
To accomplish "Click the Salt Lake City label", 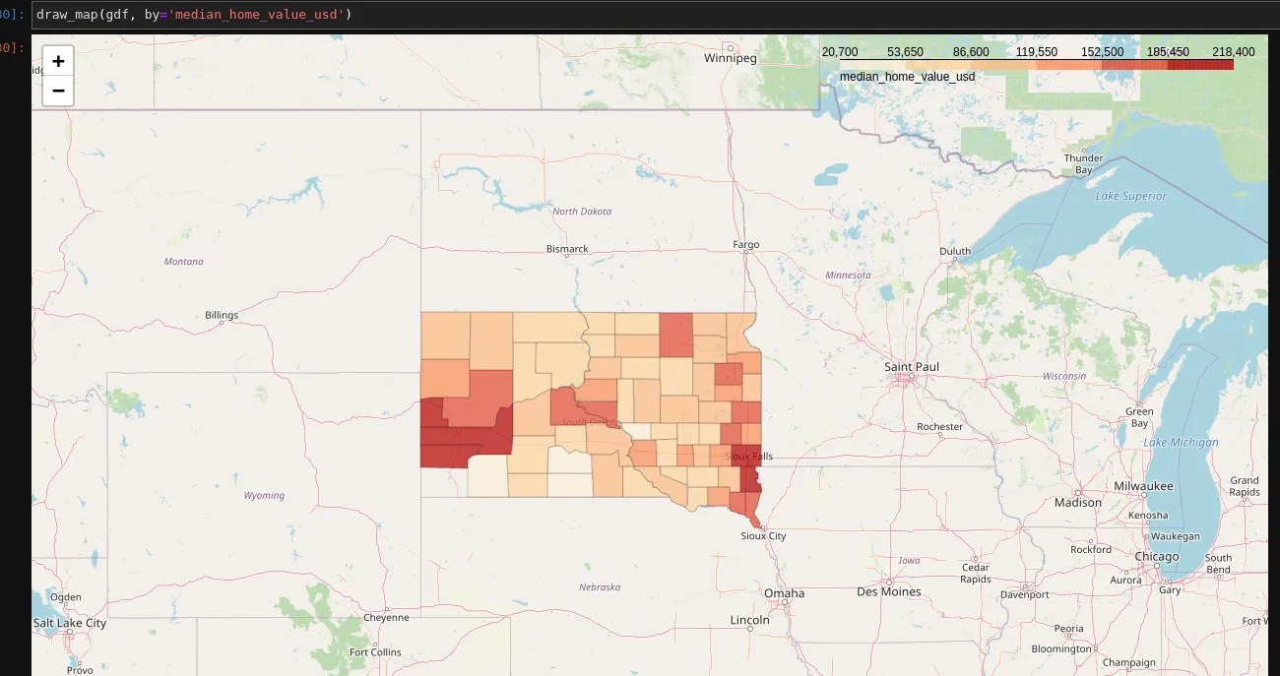I will (x=69, y=623).
